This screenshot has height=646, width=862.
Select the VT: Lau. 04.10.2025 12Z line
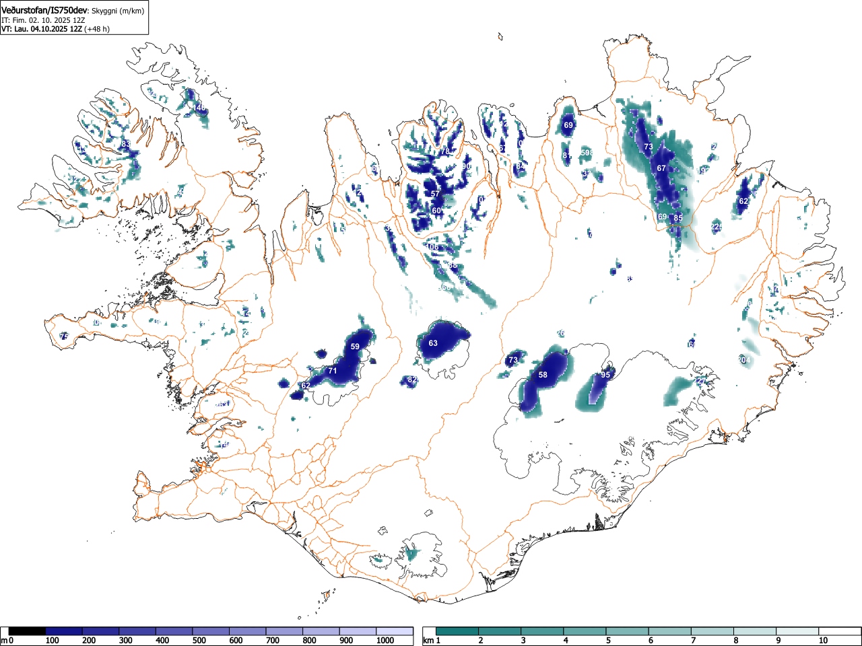[x=42, y=29]
